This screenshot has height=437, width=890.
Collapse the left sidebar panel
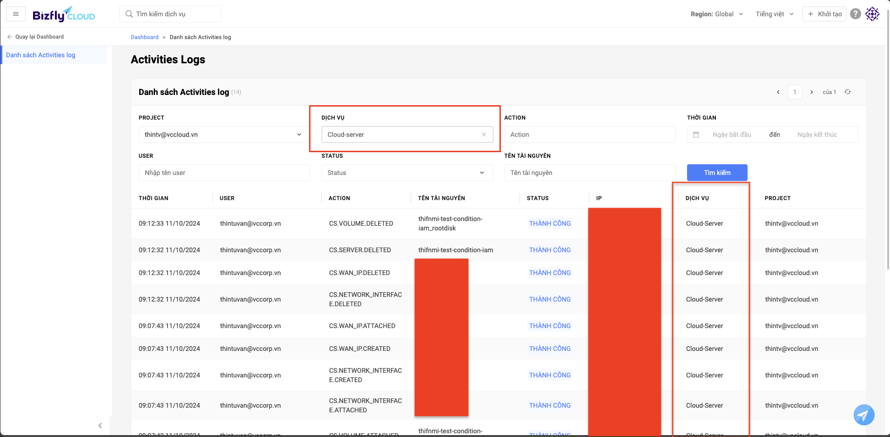[x=100, y=425]
